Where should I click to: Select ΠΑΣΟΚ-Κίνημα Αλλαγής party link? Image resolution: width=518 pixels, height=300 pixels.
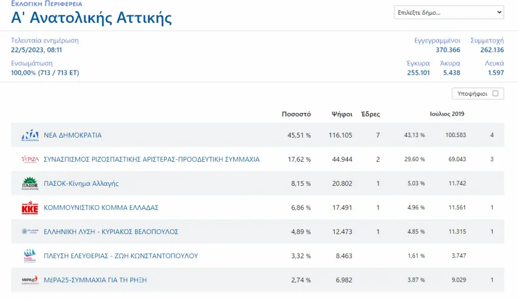[81, 184]
